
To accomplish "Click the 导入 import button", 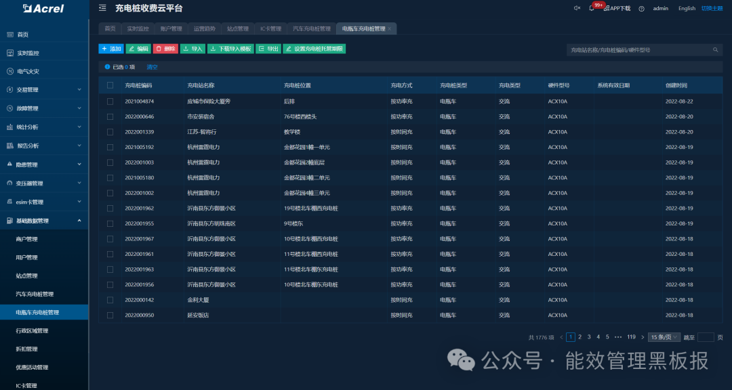I will (x=192, y=49).
